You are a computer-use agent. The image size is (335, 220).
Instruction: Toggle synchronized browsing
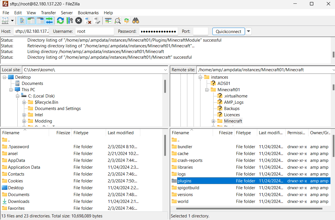[127, 21]
